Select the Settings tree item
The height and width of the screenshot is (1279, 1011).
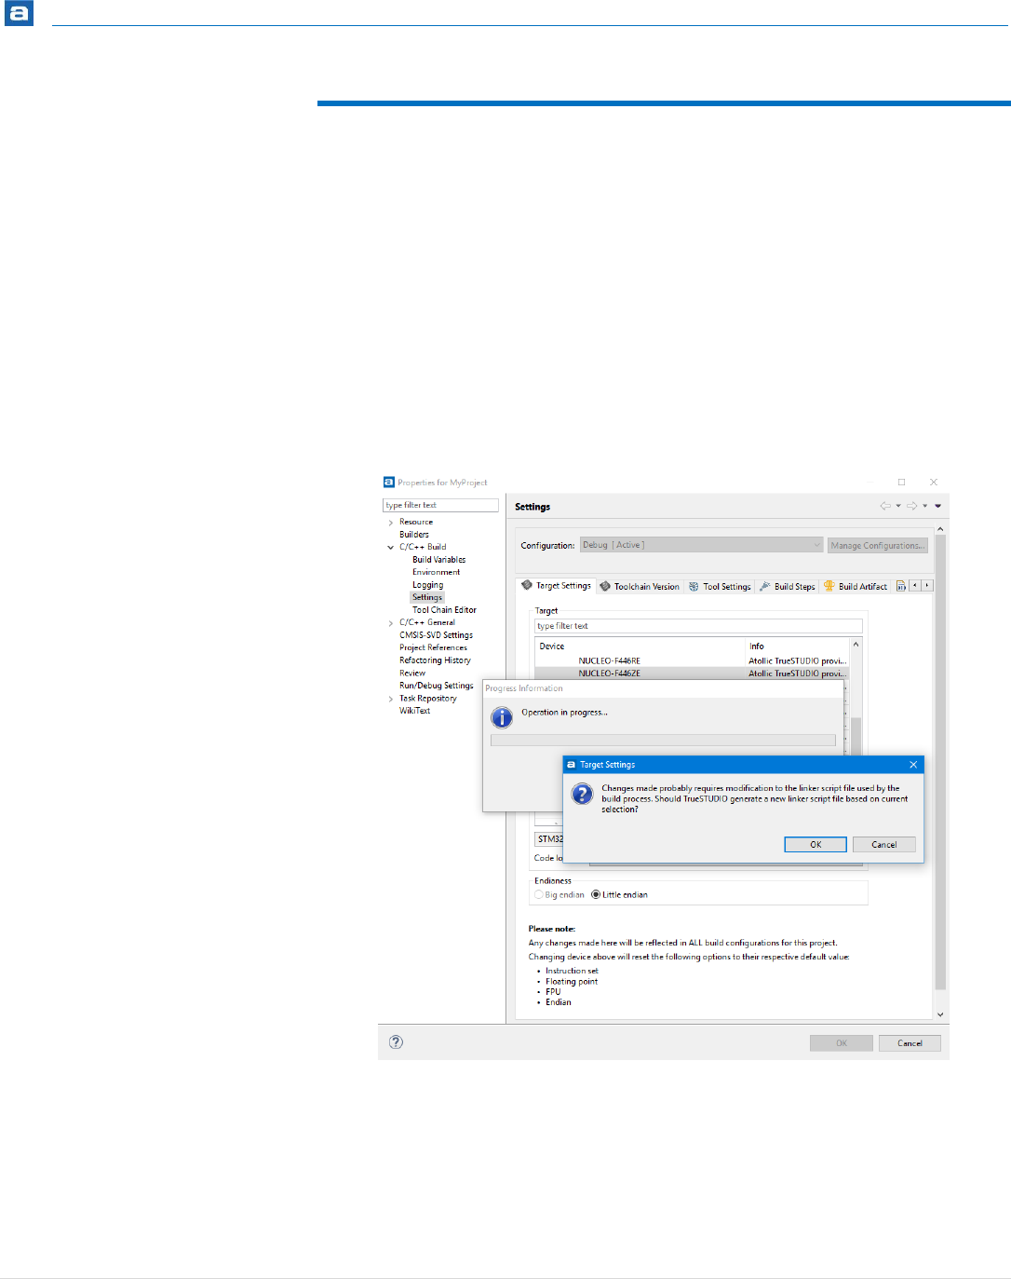click(x=427, y=597)
